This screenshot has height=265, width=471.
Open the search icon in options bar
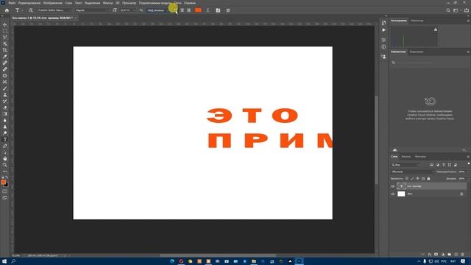click(448, 10)
